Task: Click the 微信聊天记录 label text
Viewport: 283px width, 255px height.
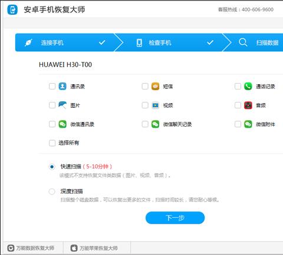Action: coord(177,124)
